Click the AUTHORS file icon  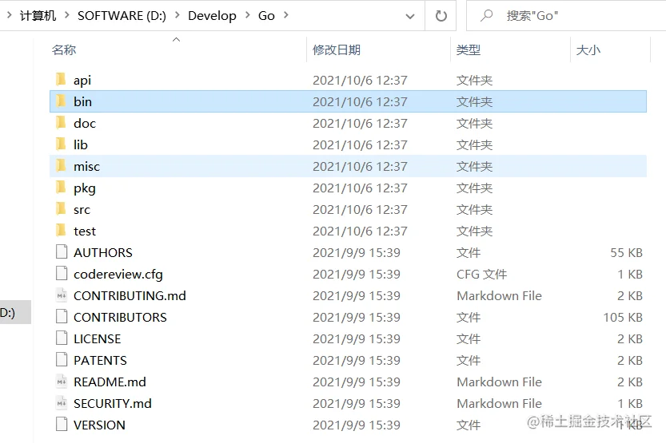tap(62, 251)
